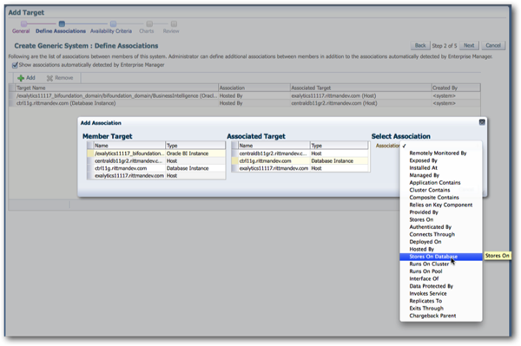Open the Availability Criteria step

point(111,28)
